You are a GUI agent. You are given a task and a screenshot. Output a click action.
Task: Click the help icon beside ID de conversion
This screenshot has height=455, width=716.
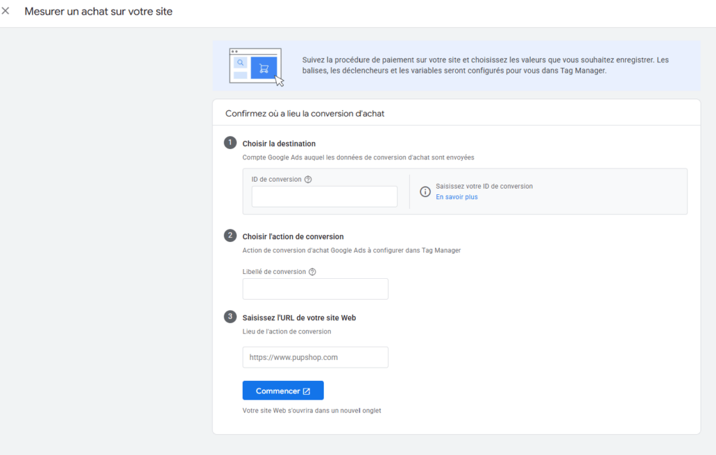pos(308,180)
